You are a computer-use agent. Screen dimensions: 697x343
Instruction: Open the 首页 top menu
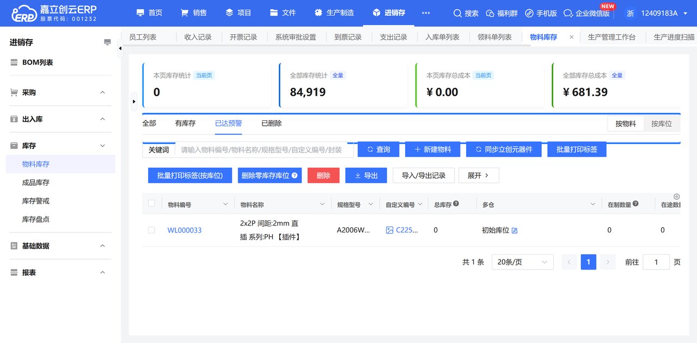point(149,13)
